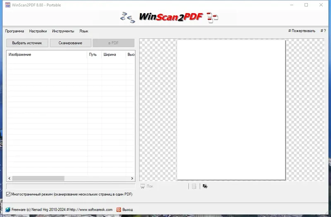Screen dimensions: 331x217
Task: Click the Пок label in preview toolbar
Action: click(150, 186)
